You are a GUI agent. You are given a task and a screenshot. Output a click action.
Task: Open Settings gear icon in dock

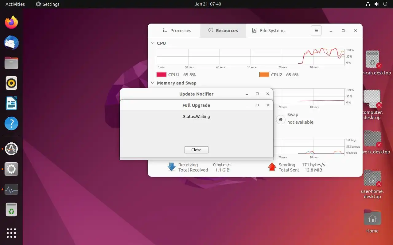(11, 169)
